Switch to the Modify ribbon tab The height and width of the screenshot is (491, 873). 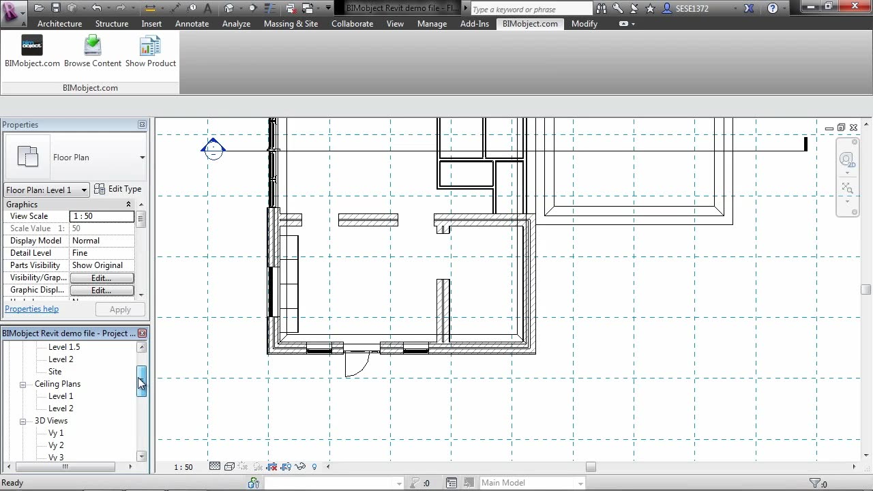coord(585,23)
